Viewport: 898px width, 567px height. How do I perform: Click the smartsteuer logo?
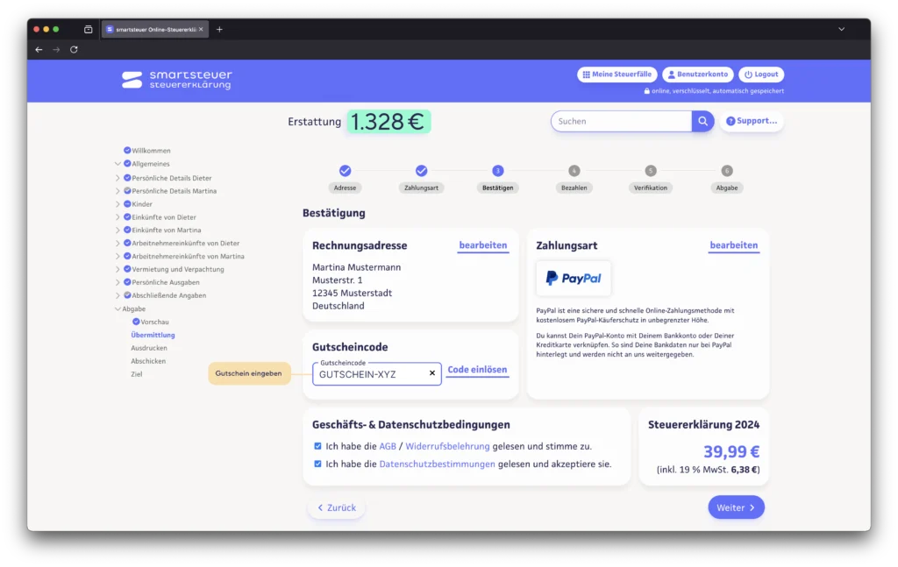[176, 80]
